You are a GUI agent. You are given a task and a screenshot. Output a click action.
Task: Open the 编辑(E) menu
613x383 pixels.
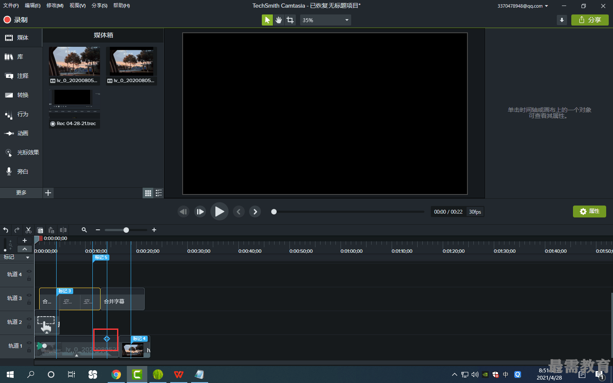click(33, 6)
